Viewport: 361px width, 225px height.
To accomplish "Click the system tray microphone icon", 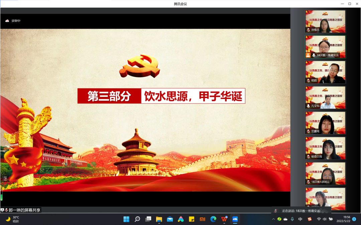I will click(x=292, y=219).
